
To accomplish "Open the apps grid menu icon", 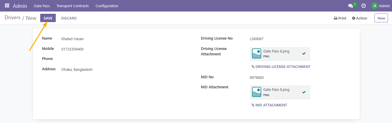I will pyautogui.click(x=7, y=6).
